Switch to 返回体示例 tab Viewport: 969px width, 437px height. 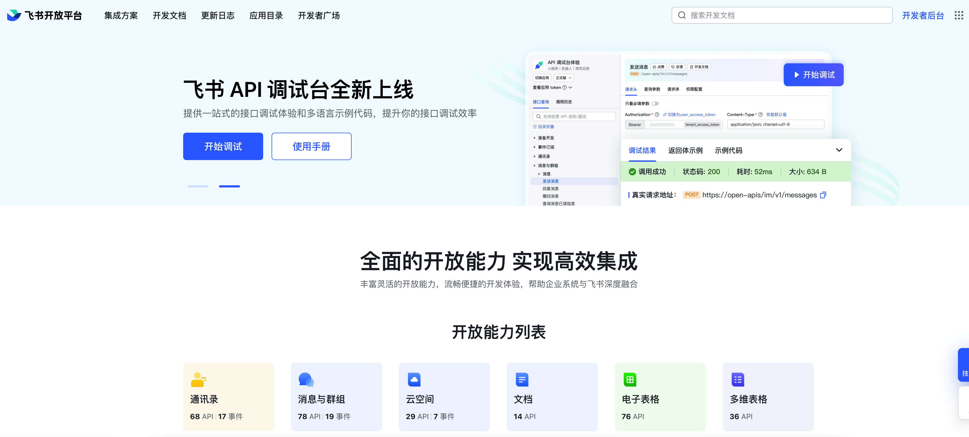685,151
